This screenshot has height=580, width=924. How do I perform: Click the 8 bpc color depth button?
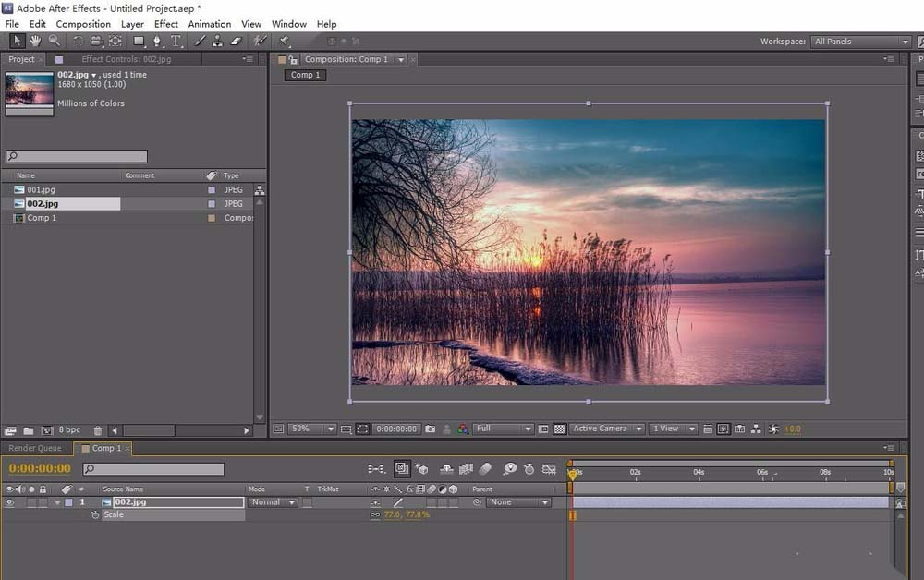pos(69,430)
